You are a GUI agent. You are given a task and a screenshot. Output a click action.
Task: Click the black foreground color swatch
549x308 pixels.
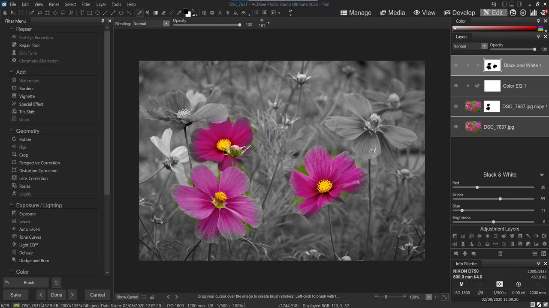pos(186,12)
